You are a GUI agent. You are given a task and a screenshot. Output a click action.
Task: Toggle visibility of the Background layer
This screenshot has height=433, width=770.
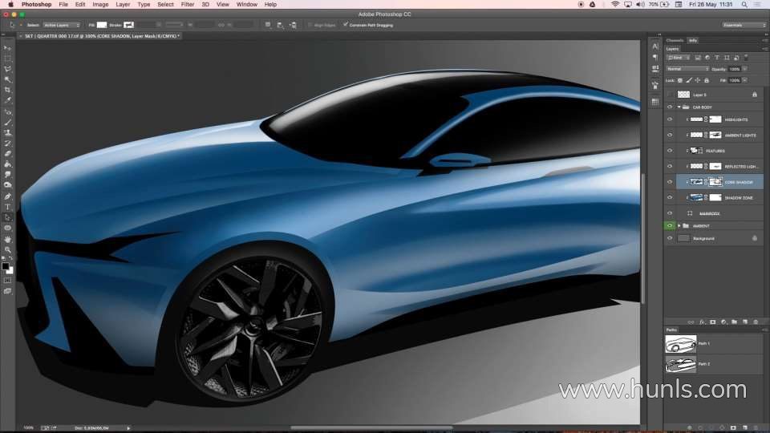670,238
